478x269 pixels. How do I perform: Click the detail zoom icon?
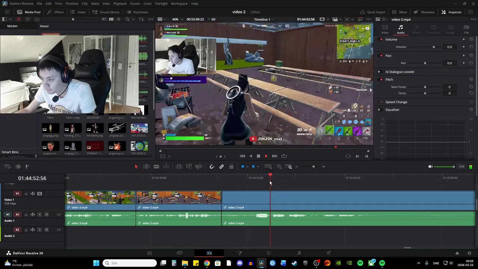click(279, 167)
